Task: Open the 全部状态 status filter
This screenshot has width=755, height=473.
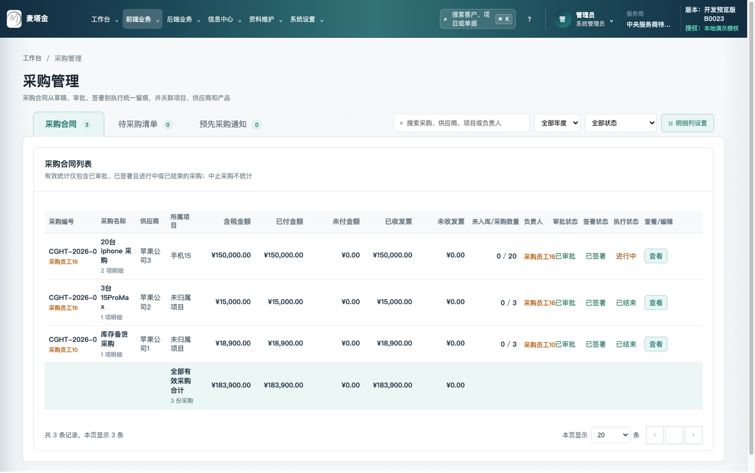Action: click(621, 123)
